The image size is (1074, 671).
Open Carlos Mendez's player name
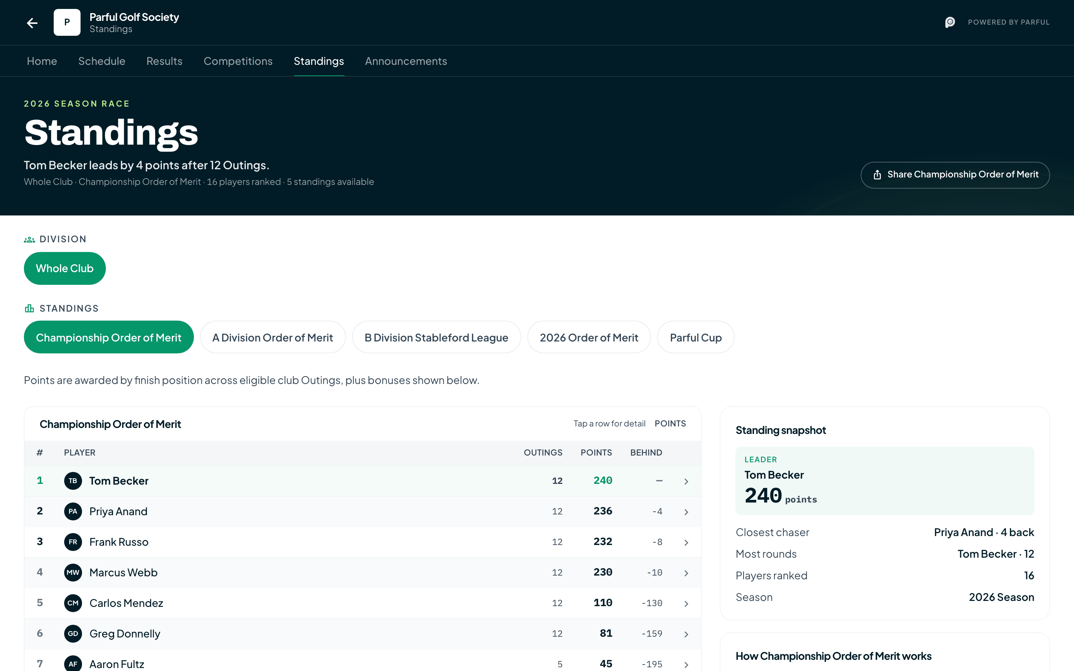click(x=126, y=604)
